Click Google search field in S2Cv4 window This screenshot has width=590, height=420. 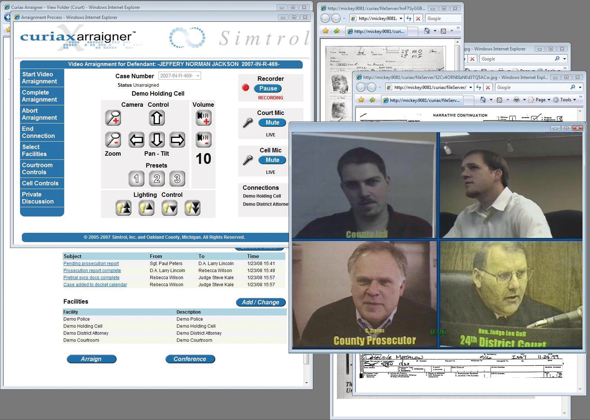(532, 87)
